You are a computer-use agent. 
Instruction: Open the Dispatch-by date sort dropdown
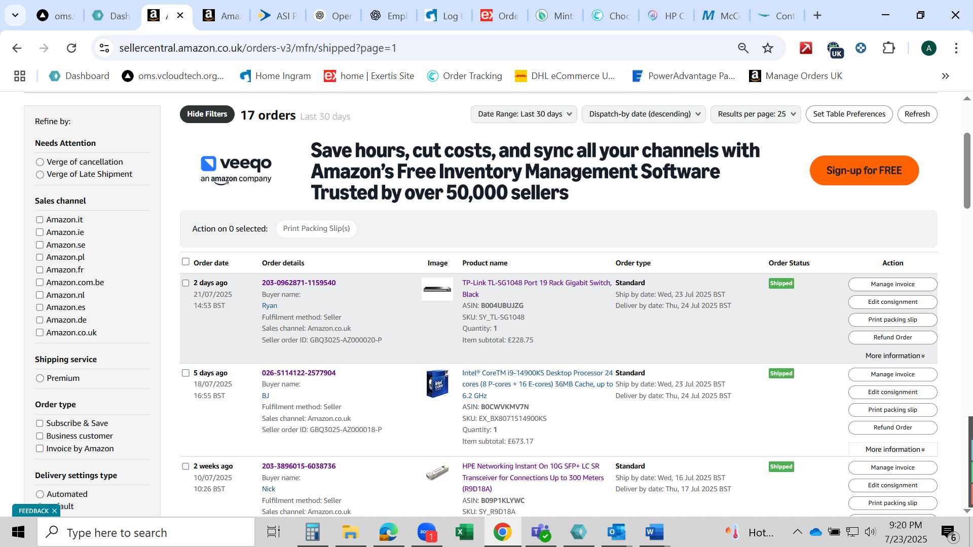click(x=644, y=114)
